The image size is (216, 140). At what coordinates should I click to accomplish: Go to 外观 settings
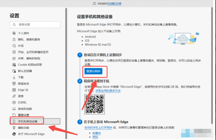(21, 46)
